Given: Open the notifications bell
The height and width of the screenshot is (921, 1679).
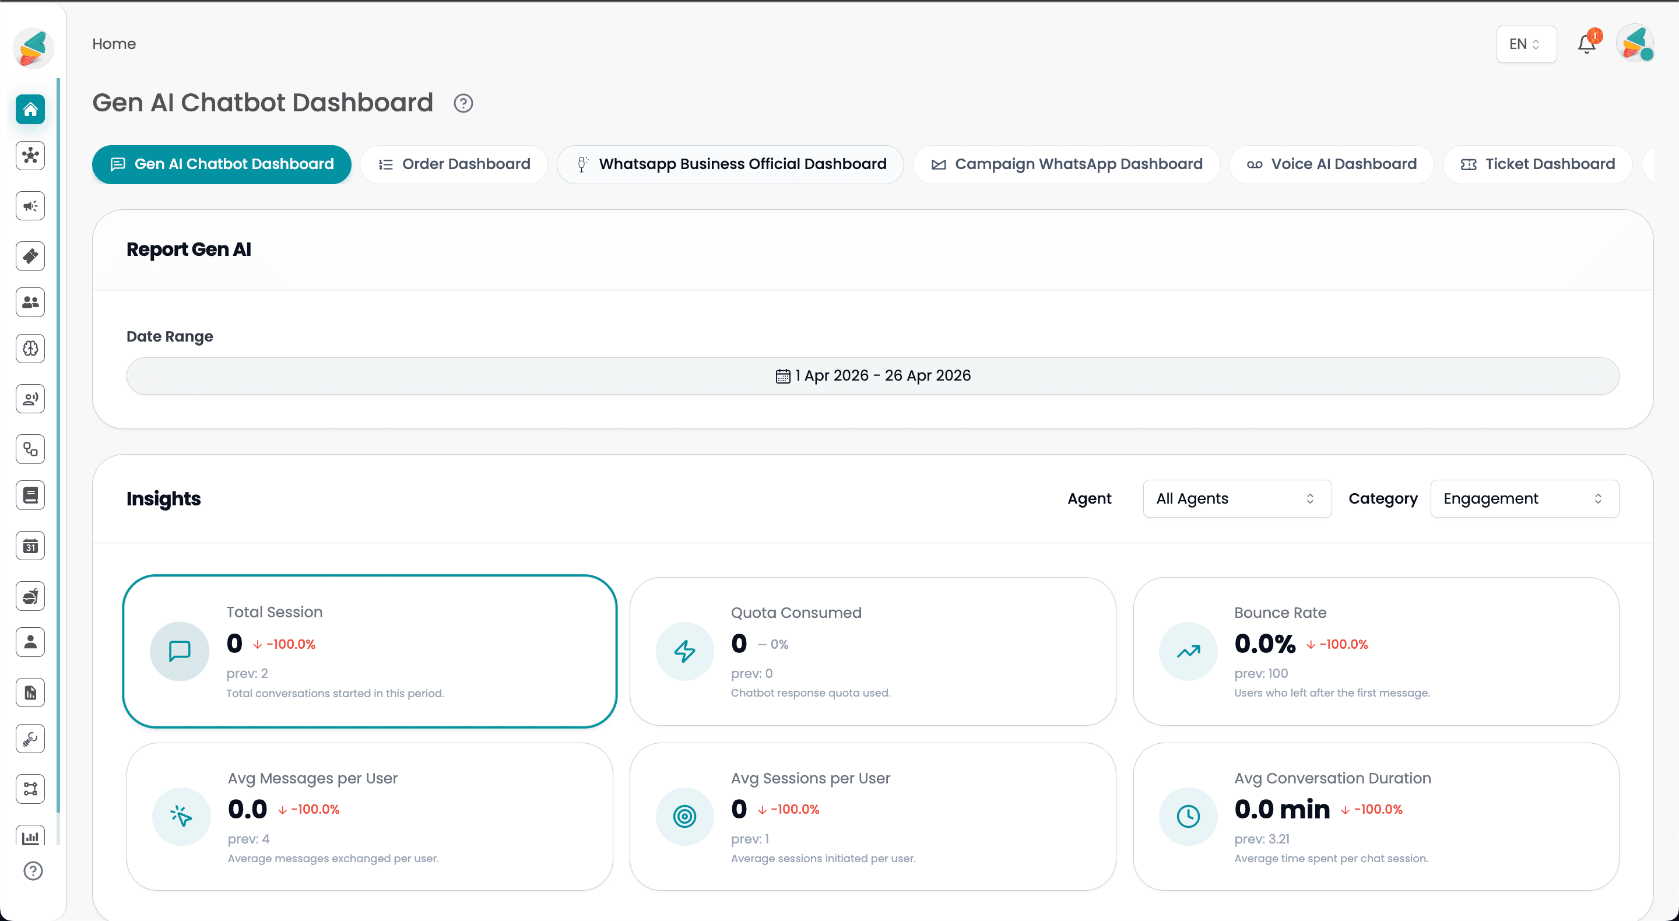Looking at the screenshot, I should click(1586, 44).
